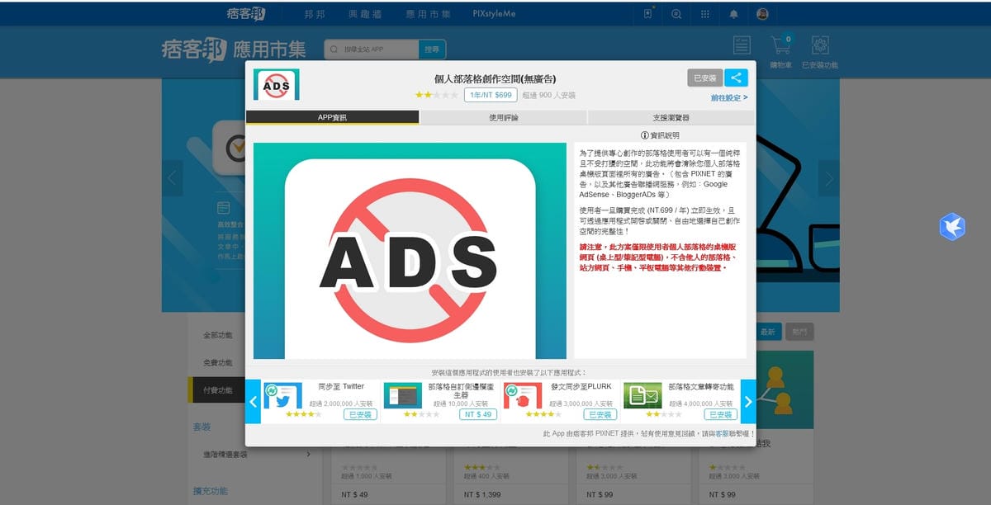The width and height of the screenshot is (991, 505).
Task: Open the user avatar menu
Action: [762, 14]
